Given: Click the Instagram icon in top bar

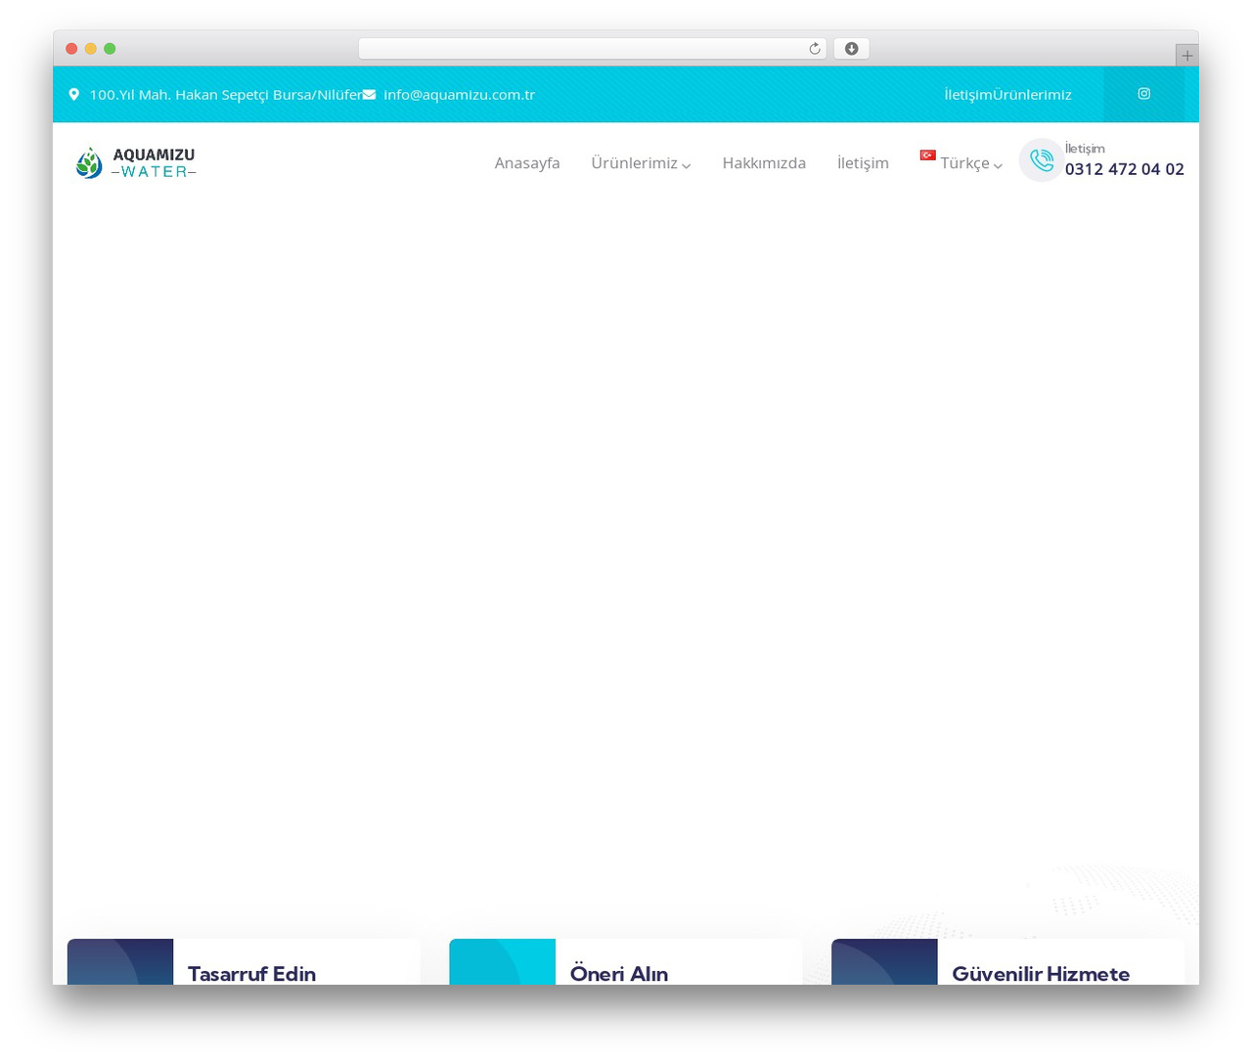Looking at the screenshot, I should [x=1143, y=94].
